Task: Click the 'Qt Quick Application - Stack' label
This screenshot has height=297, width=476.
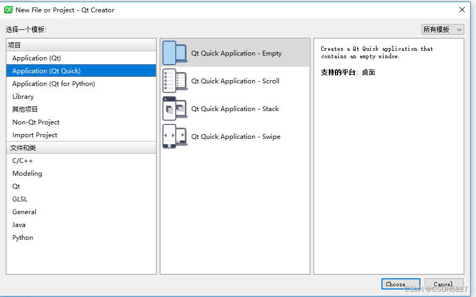Action: [235, 109]
